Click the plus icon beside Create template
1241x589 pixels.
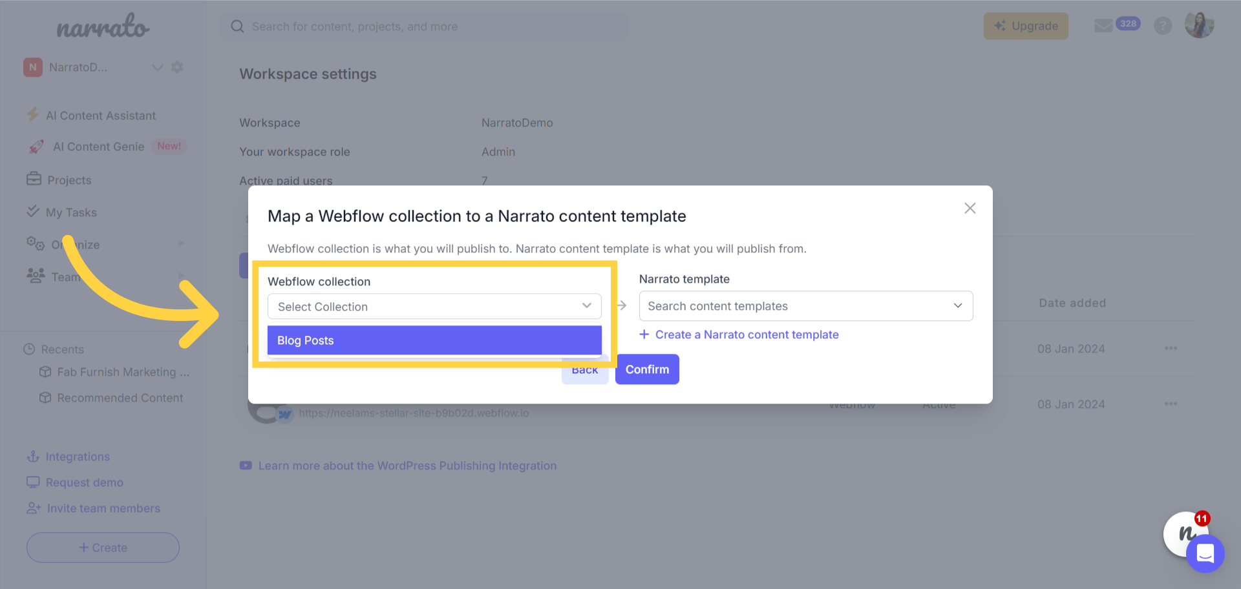(x=644, y=334)
